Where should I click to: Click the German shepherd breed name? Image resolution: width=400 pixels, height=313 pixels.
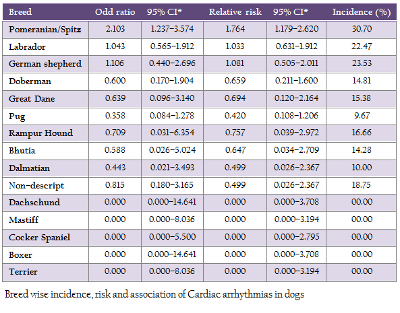click(x=45, y=64)
